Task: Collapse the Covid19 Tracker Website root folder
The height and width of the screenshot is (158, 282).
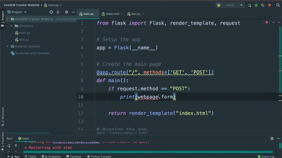Action: 7,19
